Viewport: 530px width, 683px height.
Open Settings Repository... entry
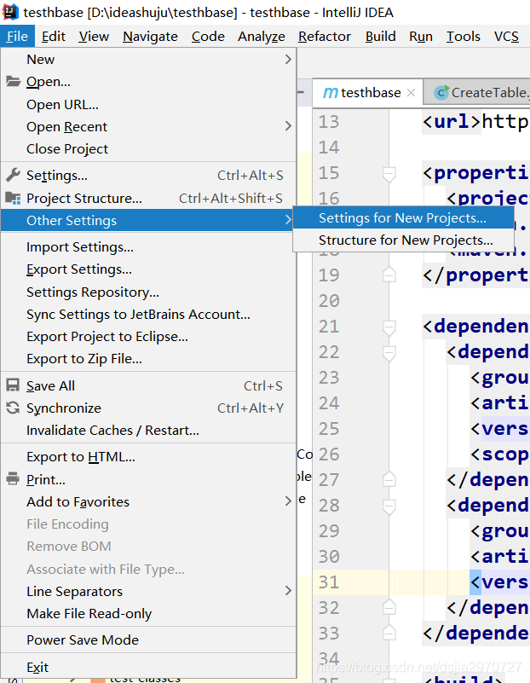point(148,292)
